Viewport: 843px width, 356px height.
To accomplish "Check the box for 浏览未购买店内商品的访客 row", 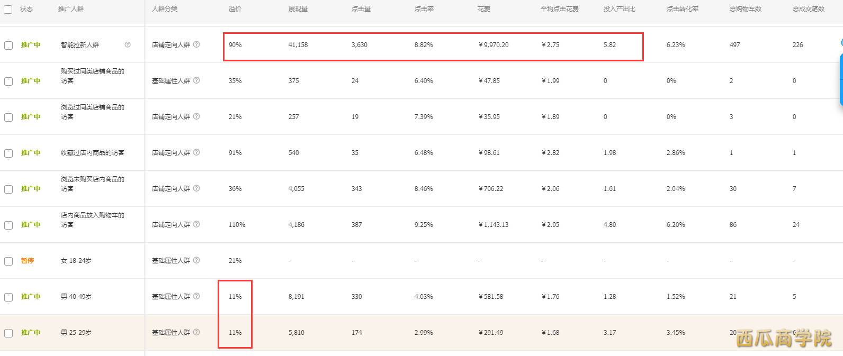I will (x=8, y=189).
